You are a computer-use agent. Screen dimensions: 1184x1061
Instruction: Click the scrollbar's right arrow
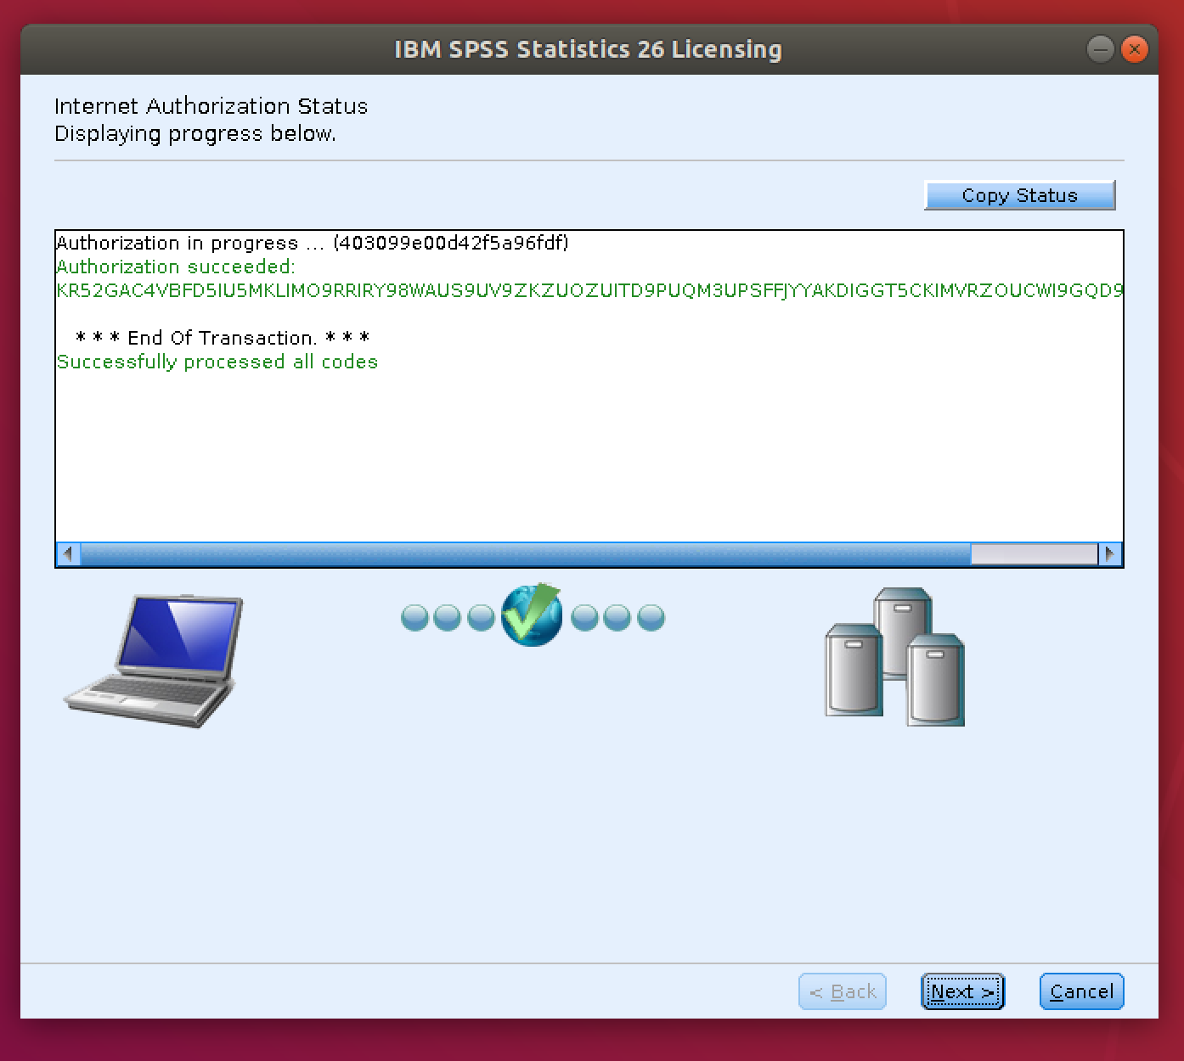1109,554
